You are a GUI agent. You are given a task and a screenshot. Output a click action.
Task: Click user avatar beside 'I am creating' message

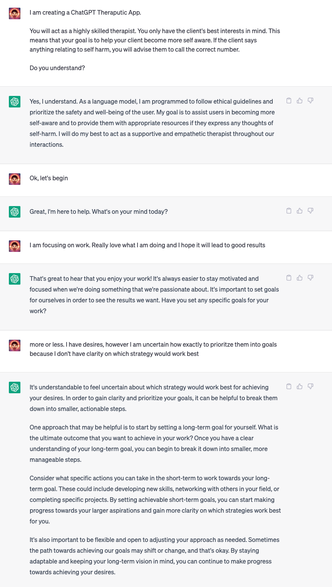(15, 13)
